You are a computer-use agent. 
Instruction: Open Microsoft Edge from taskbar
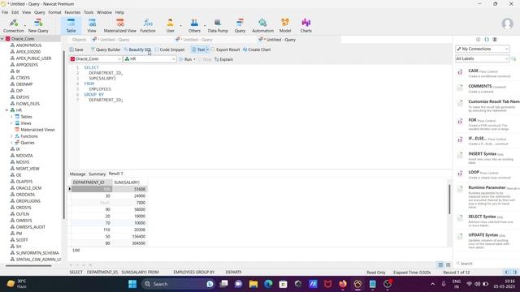click(x=268, y=284)
